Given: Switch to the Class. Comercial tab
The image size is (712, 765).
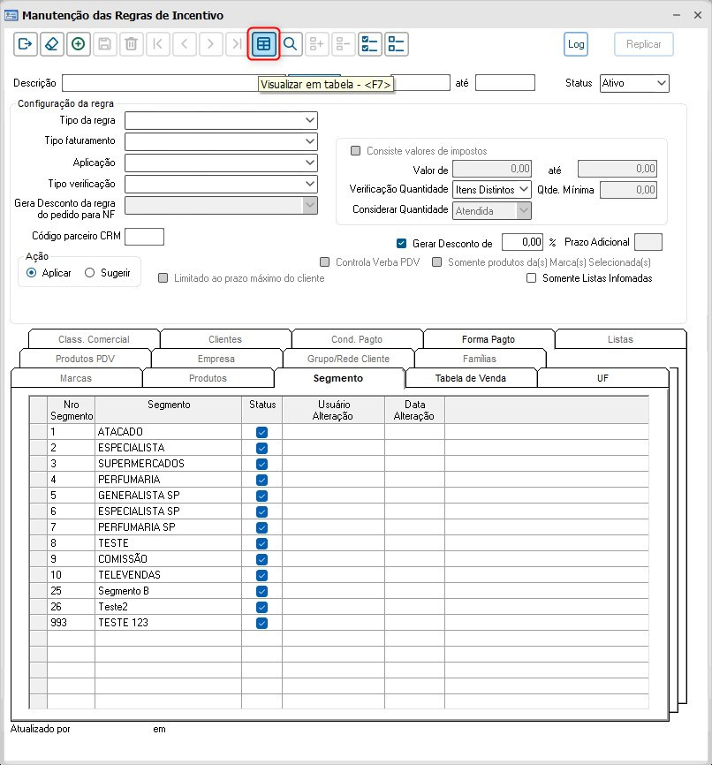Looking at the screenshot, I should click(x=94, y=339).
